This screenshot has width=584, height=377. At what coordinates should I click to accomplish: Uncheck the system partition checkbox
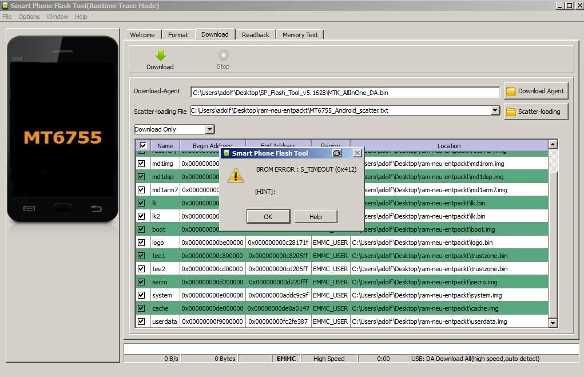pos(141,295)
